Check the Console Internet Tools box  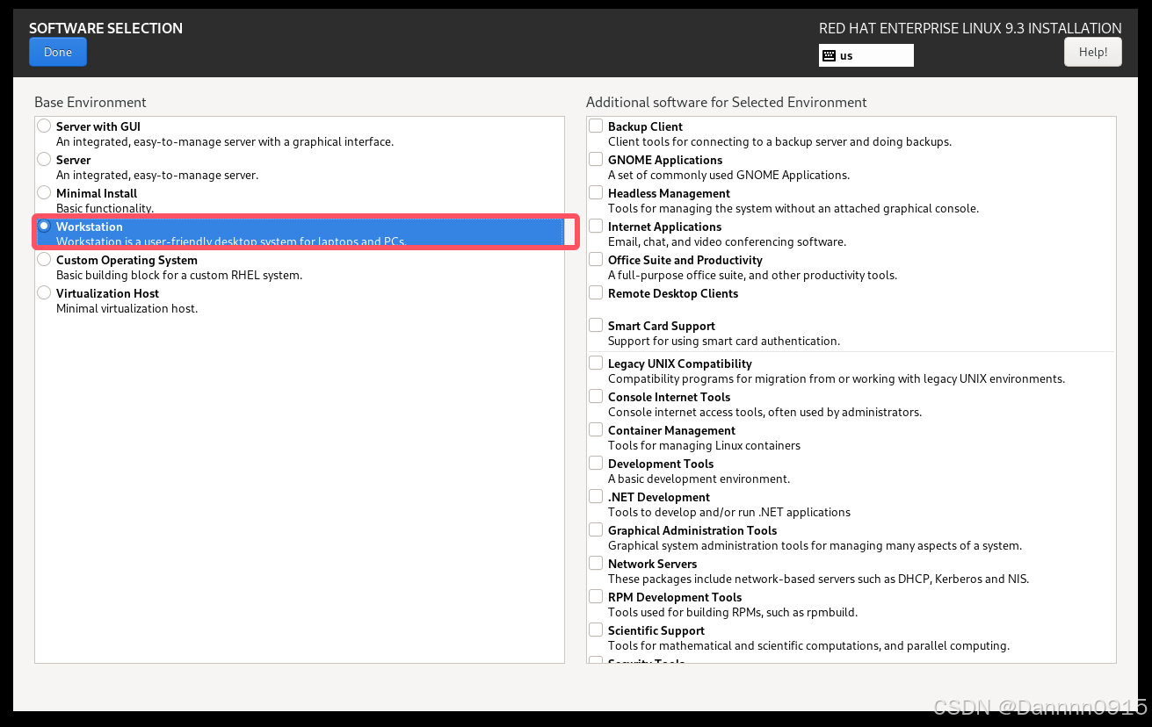pyautogui.click(x=596, y=397)
